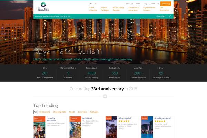Filter trending by Packages
This screenshot has height=138, width=207.
[94, 112]
